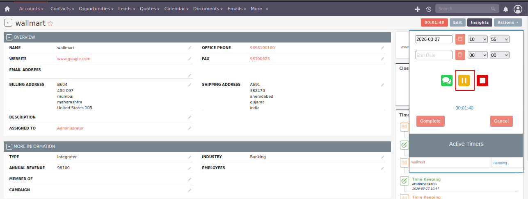Click the Complete button

tap(430, 121)
